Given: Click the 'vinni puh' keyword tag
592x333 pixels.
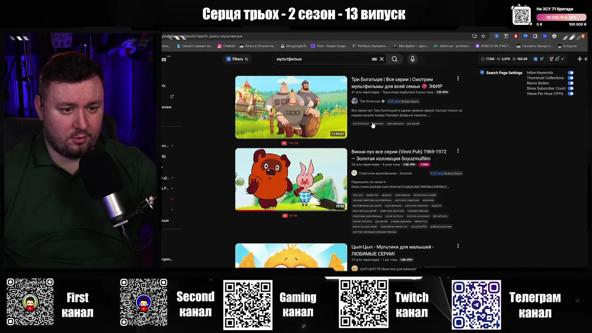Looking at the screenshot, I should point(358,195).
